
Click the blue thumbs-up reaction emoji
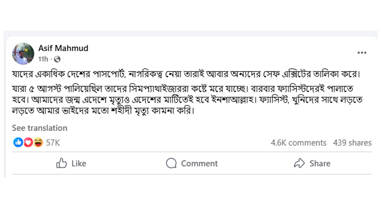[x=18, y=143]
